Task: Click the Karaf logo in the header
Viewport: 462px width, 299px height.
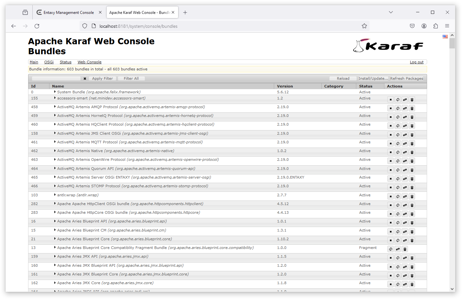Action: [388, 46]
